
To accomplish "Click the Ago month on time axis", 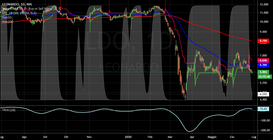I will point(24,137).
